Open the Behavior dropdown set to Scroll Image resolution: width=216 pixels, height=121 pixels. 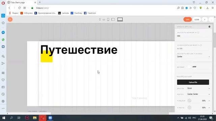198,88
